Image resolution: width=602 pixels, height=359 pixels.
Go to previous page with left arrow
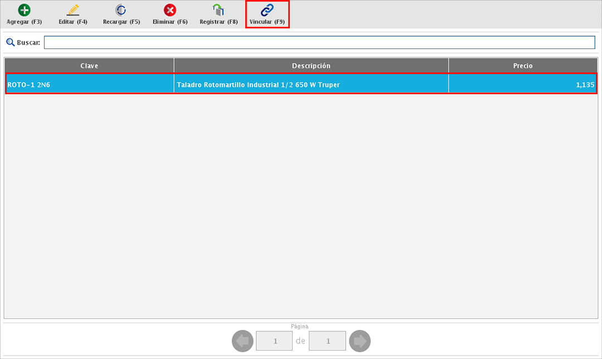[242, 341]
